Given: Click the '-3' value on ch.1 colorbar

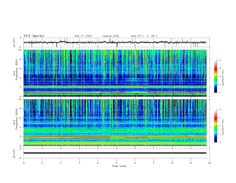Looking at the screenshot, I should tap(220, 60).
